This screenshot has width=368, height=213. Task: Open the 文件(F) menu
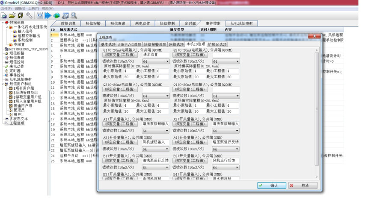[x=6, y=9]
